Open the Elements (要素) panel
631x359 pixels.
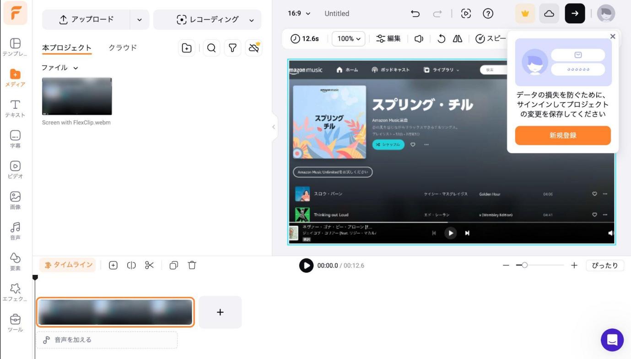tap(15, 262)
